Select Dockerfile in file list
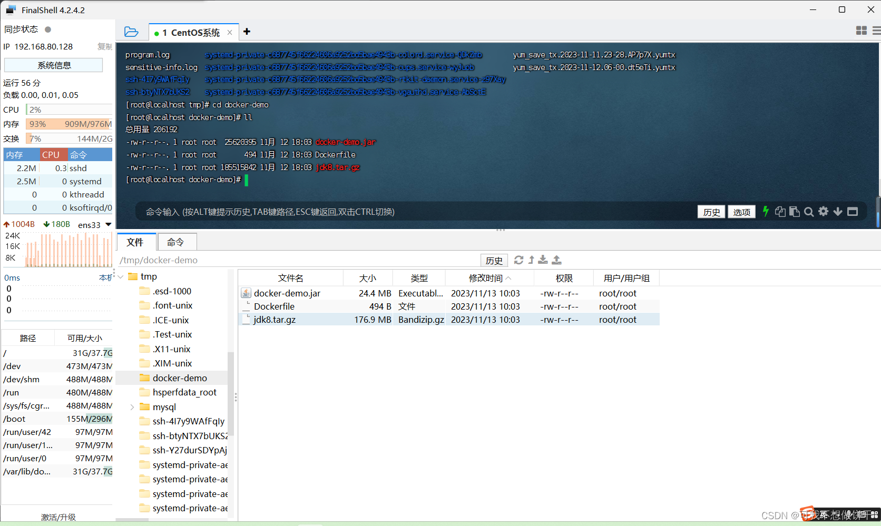 [449, 306]
